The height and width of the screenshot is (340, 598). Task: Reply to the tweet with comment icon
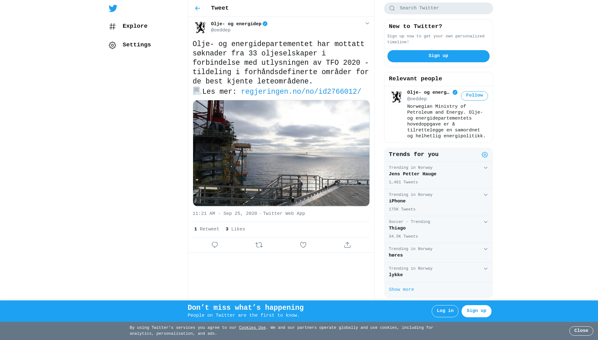215,245
